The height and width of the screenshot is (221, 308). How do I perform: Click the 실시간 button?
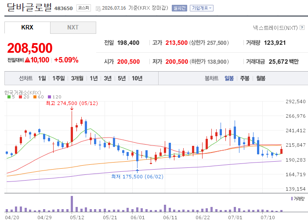click(179, 8)
